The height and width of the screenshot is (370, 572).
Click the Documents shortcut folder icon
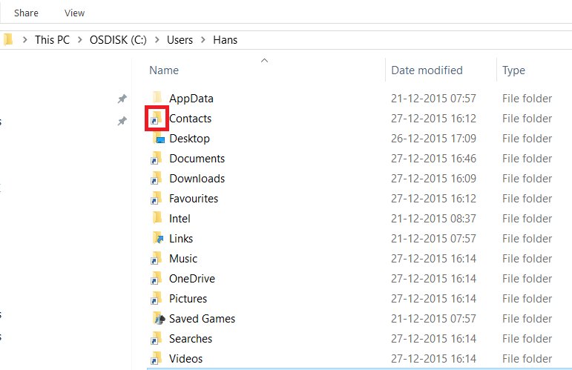tap(156, 158)
